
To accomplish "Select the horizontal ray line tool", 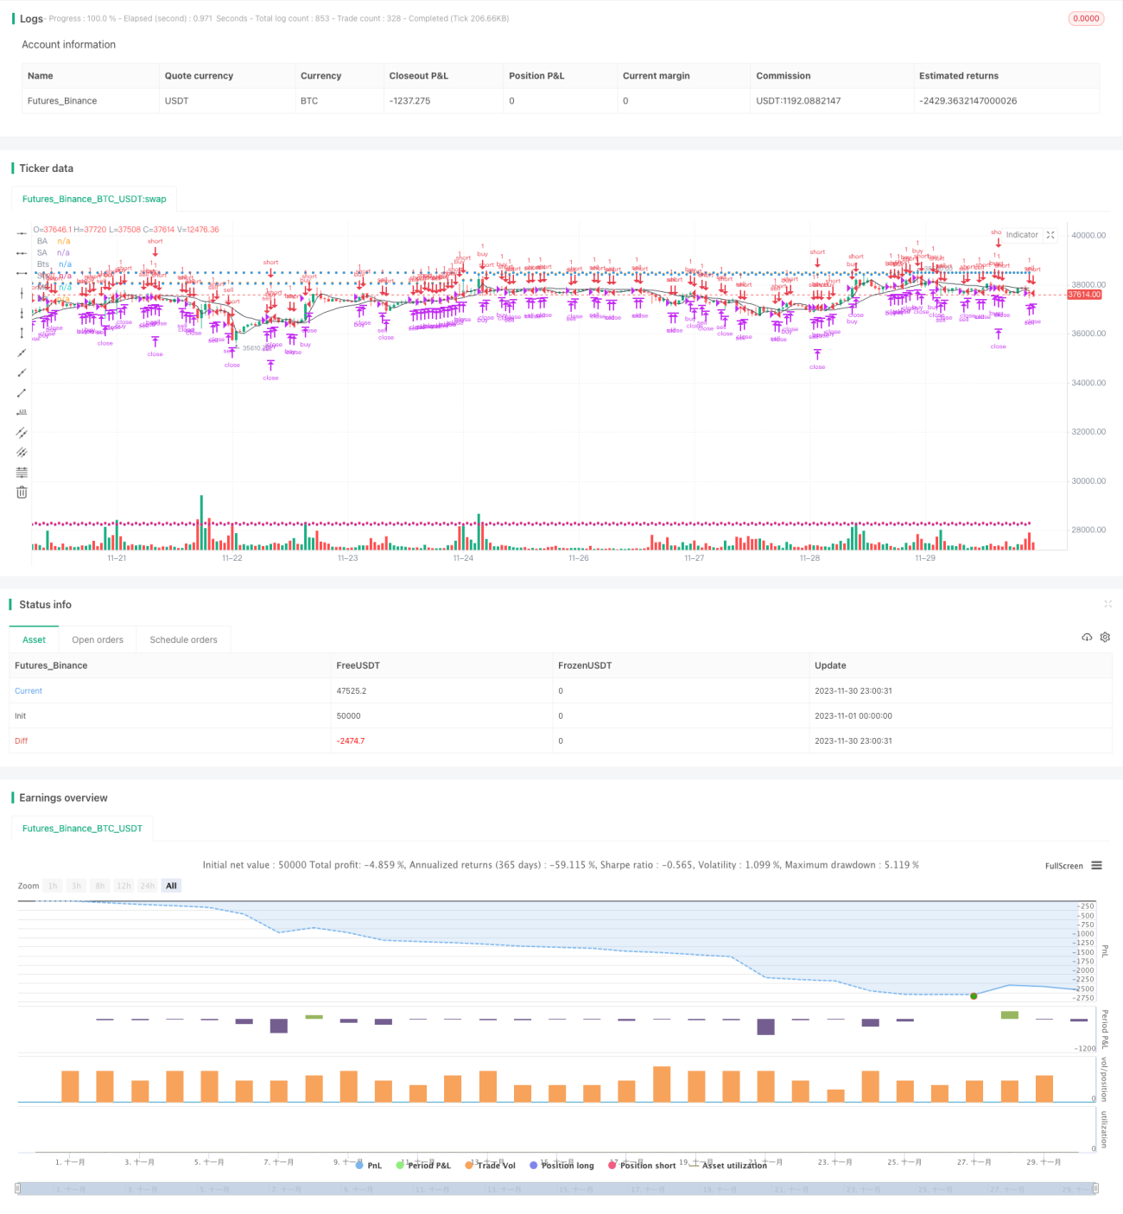I will point(22,253).
